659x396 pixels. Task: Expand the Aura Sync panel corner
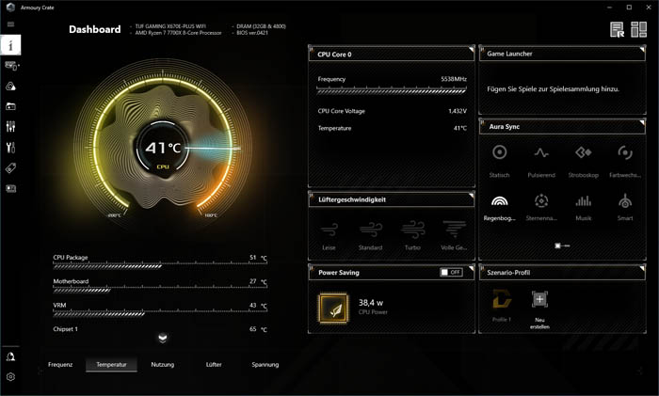coord(642,122)
